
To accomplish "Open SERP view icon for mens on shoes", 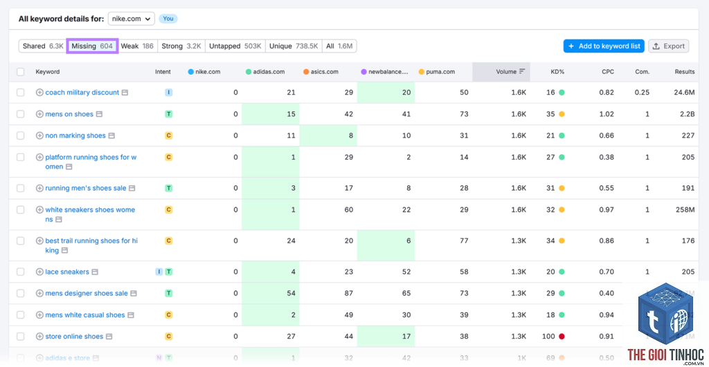I will (99, 114).
